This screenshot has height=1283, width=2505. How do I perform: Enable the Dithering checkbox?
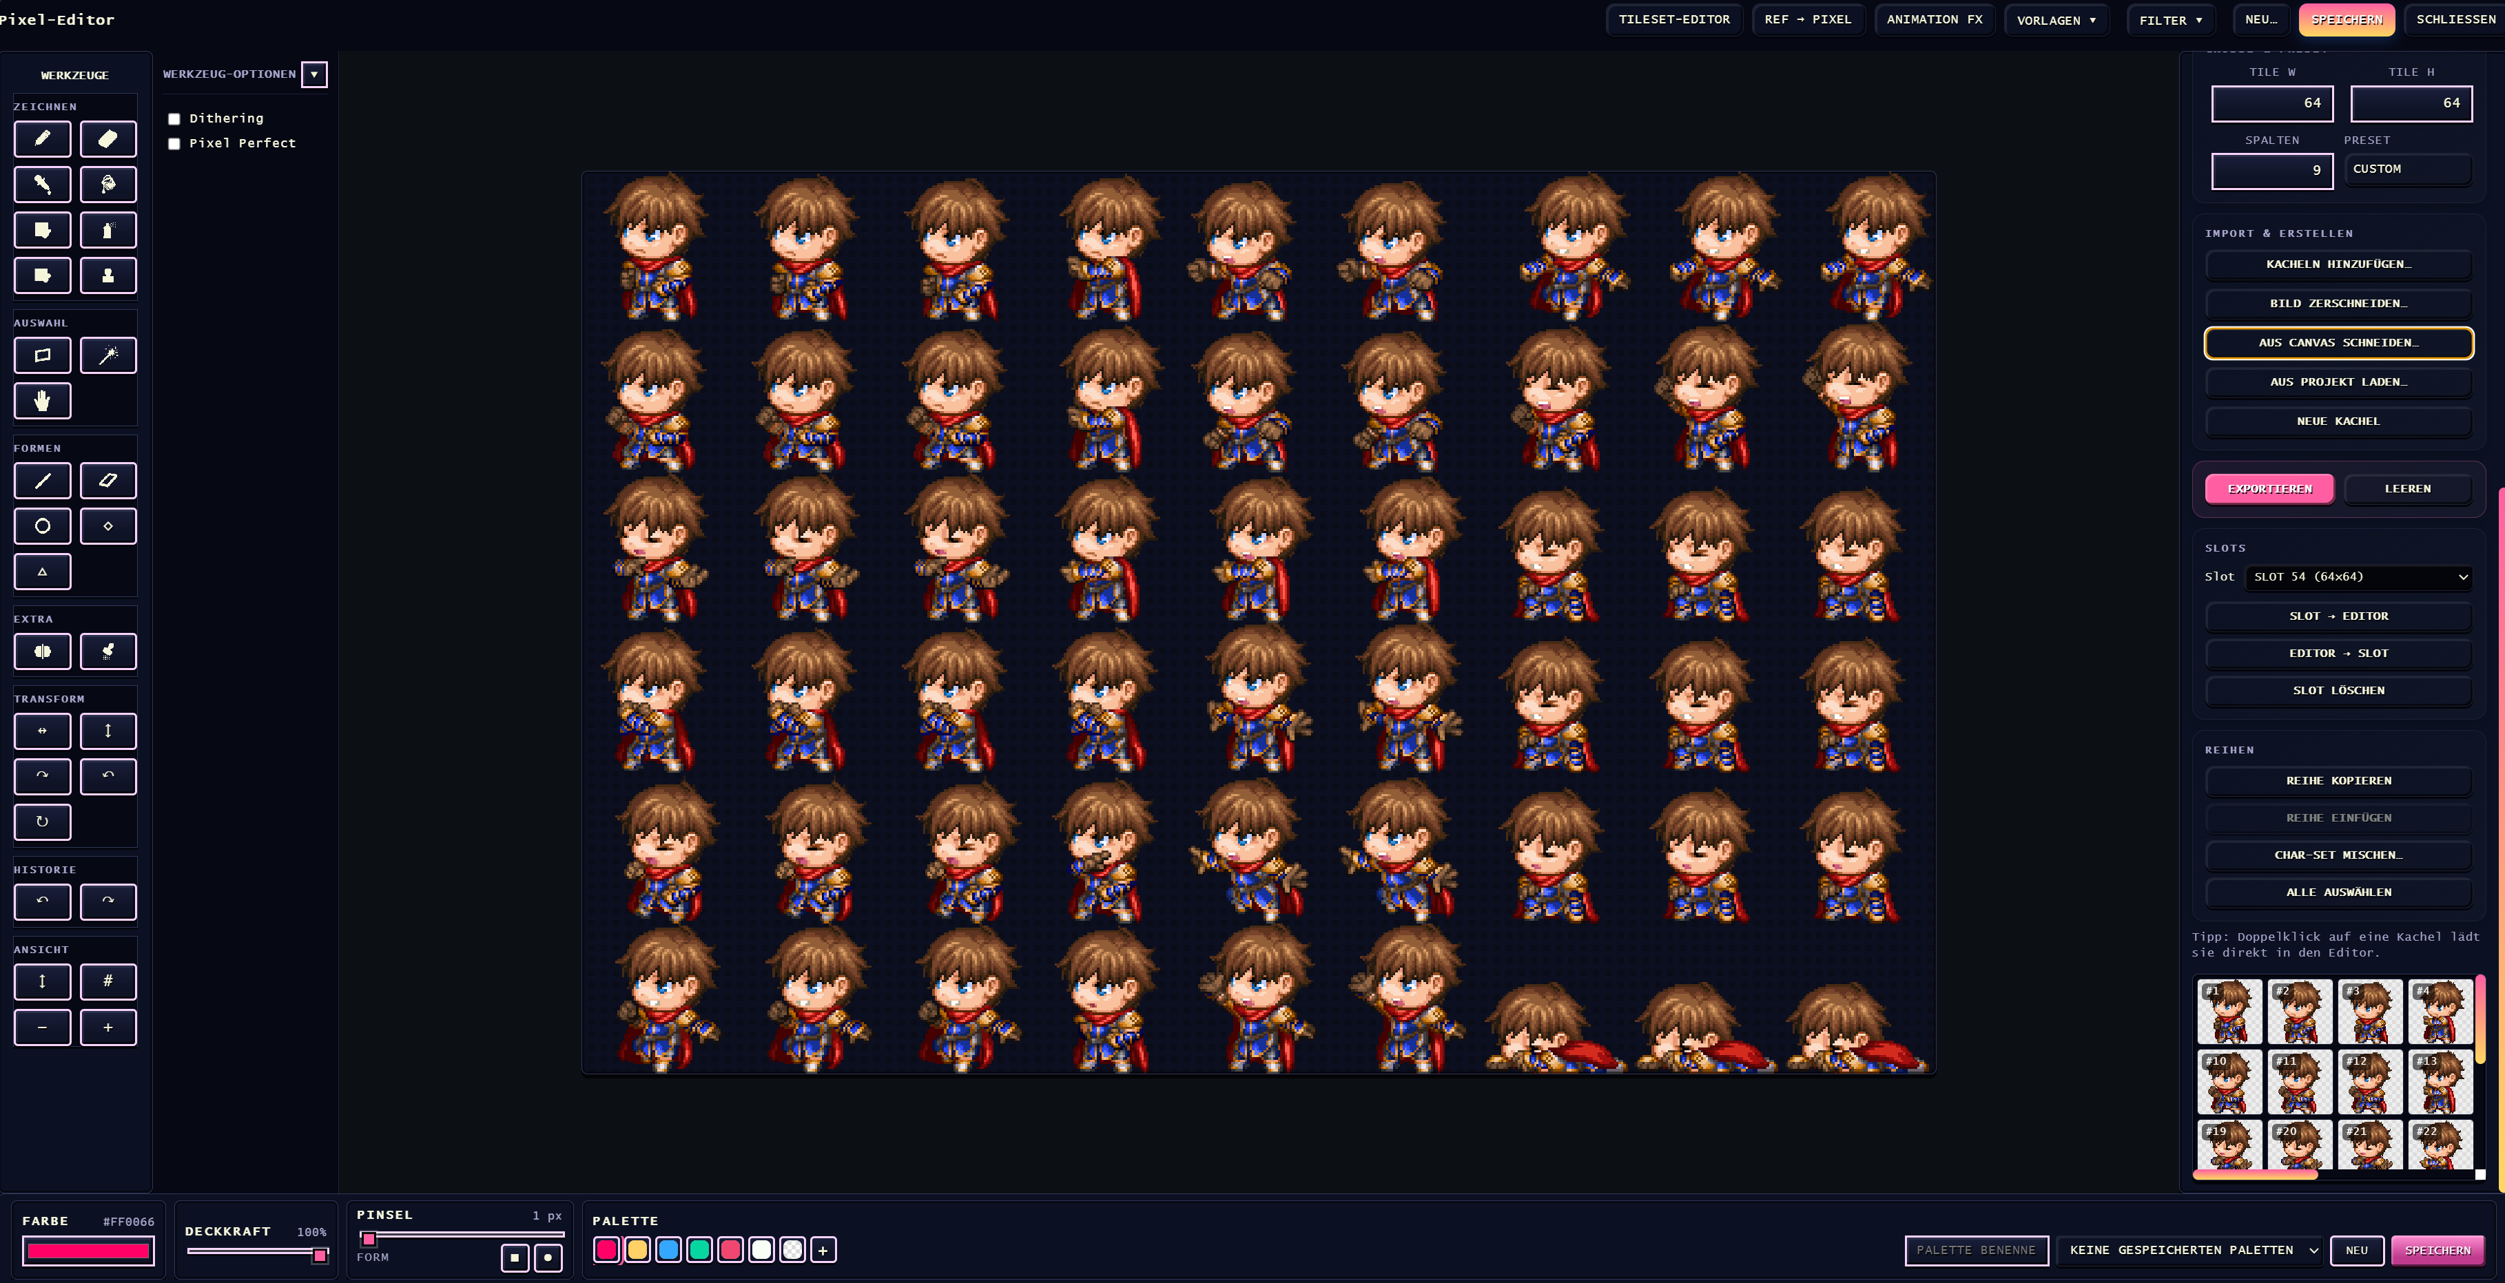pyautogui.click(x=174, y=118)
